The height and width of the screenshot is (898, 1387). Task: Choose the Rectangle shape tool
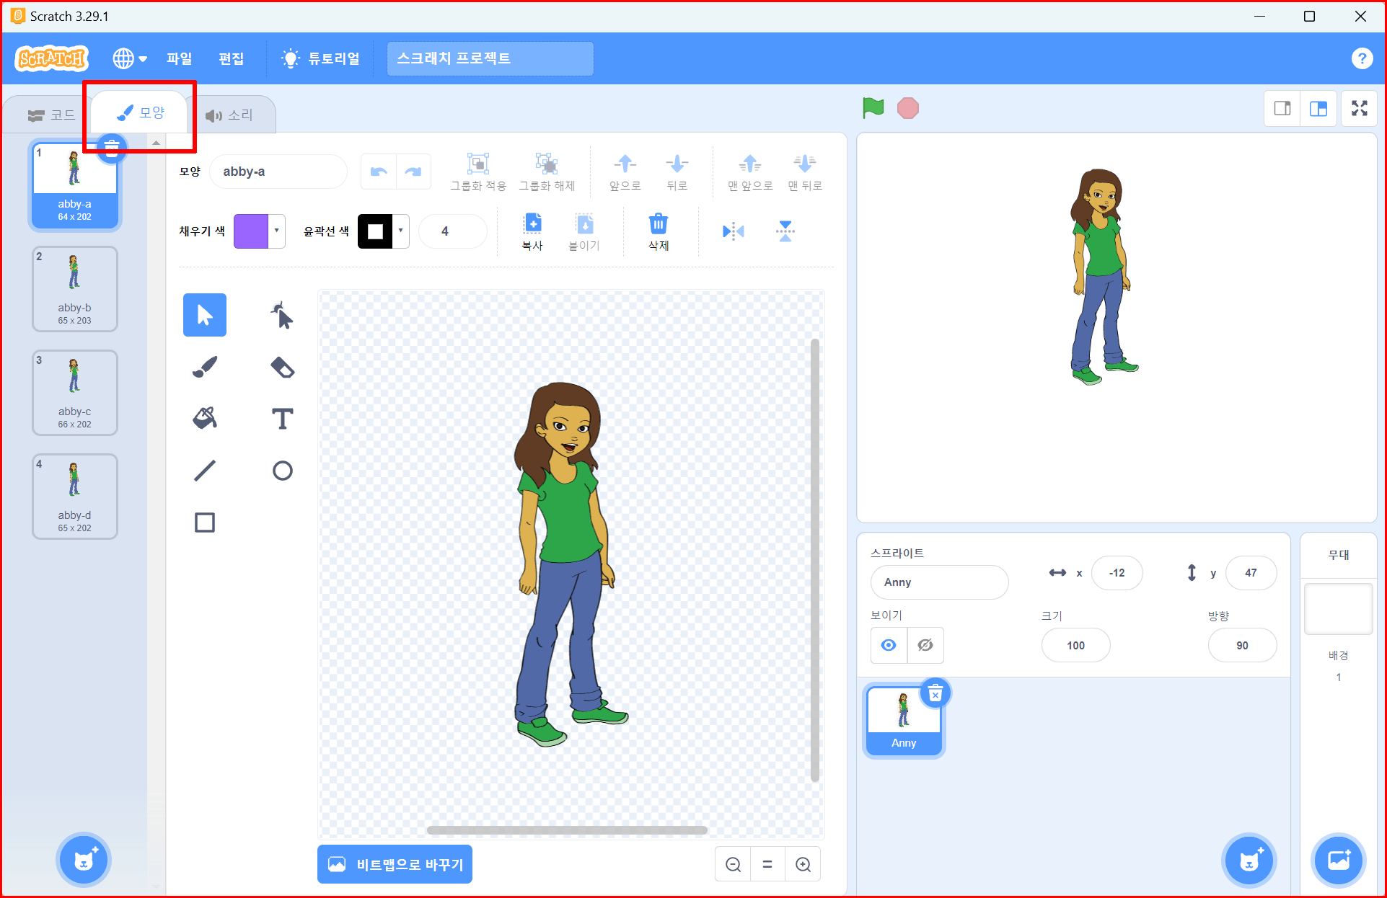(x=205, y=523)
